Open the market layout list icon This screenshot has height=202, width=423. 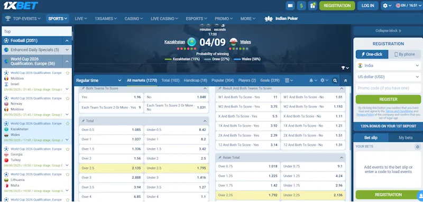pos(289,80)
